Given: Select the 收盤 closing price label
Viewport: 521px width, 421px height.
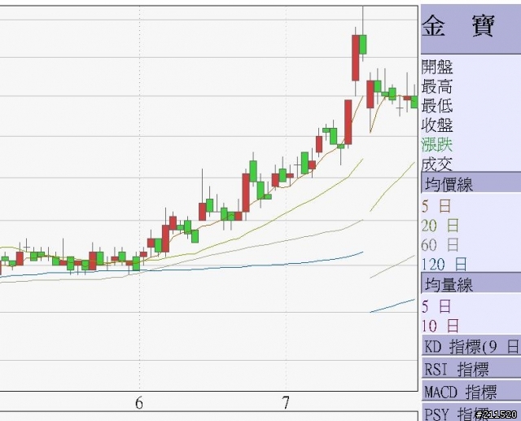Looking at the screenshot, I should tap(437, 125).
